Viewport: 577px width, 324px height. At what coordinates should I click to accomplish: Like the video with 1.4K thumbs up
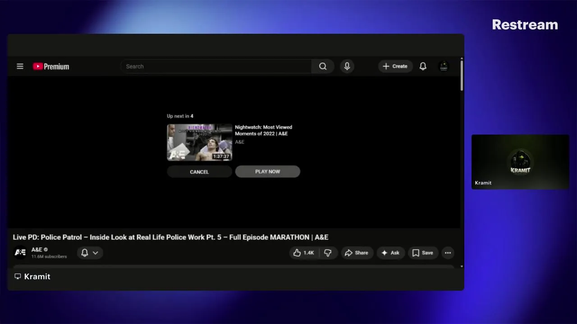tap(303, 253)
